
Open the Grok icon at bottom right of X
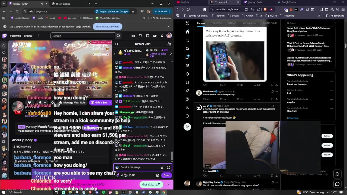click(x=338, y=174)
